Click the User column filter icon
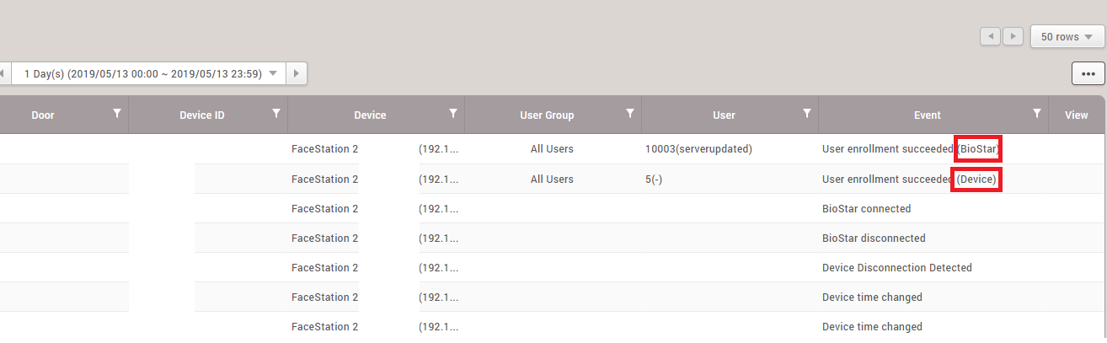Viewport: 1107px width, 343px height. coord(807,114)
